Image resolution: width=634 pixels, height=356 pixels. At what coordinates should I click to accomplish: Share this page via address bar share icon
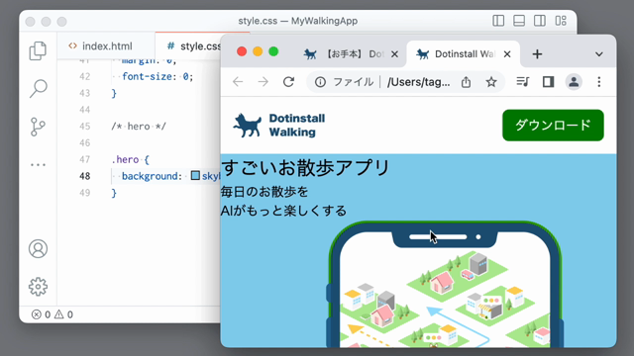466,82
